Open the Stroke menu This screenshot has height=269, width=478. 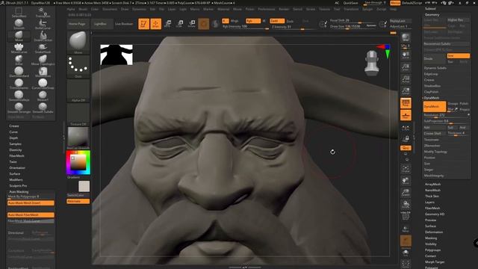[x=311, y=10]
